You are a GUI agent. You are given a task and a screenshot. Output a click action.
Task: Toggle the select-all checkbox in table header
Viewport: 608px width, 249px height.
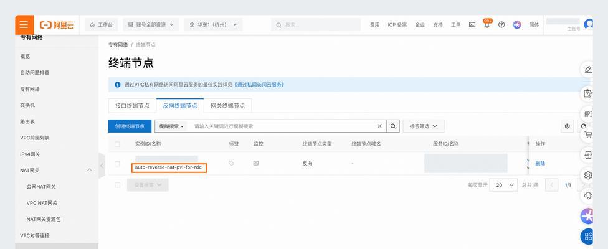[117, 144]
